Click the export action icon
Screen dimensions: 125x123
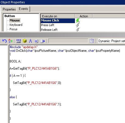pos(43,41)
